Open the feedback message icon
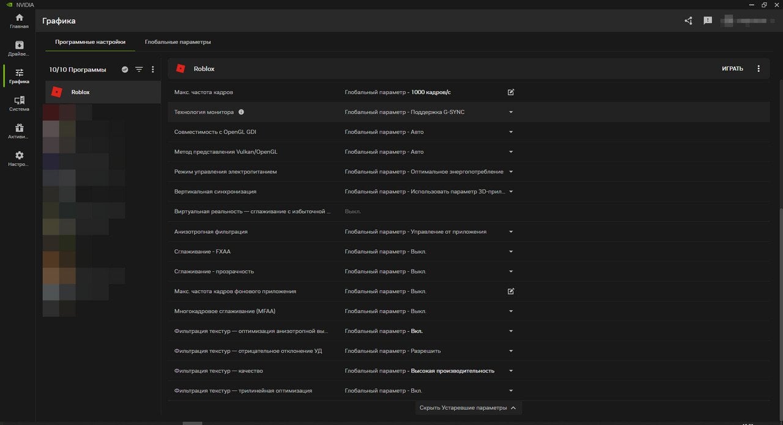 (708, 21)
